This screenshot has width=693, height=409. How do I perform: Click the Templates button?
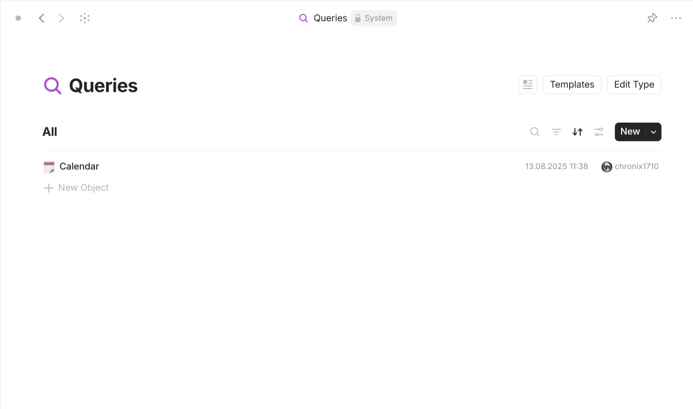pyautogui.click(x=572, y=84)
